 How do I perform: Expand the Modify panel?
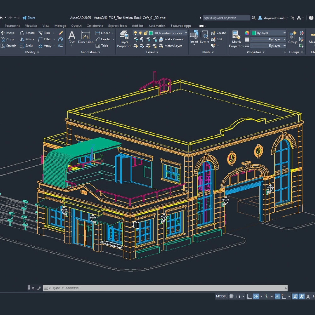click(x=32, y=52)
